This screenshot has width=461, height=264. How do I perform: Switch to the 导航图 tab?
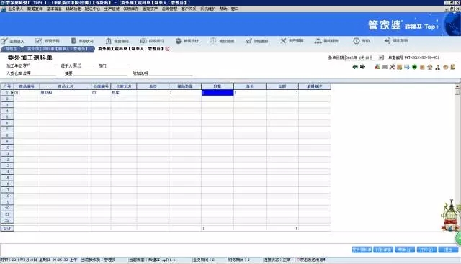click(x=12, y=49)
